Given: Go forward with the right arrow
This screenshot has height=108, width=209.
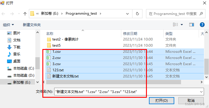Looking at the screenshot, I should 12,14.
